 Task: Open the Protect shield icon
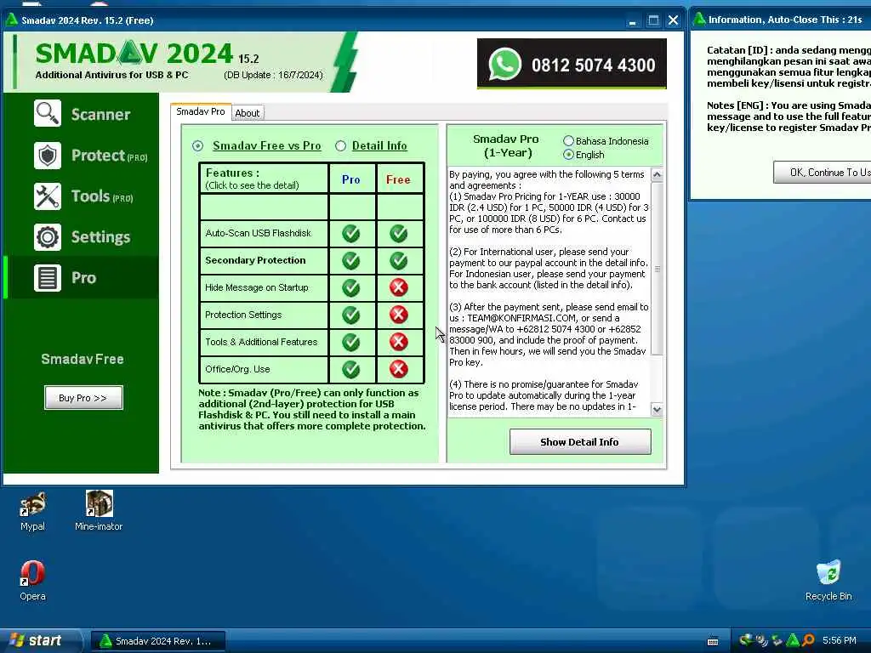48,156
